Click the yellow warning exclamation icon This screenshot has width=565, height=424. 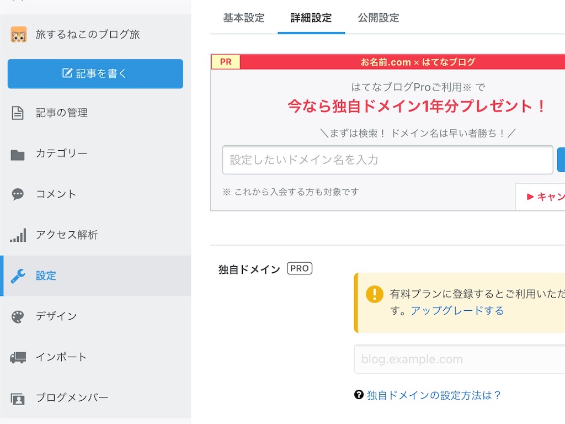pos(374,294)
